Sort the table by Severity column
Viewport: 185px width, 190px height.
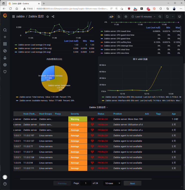[75, 114]
